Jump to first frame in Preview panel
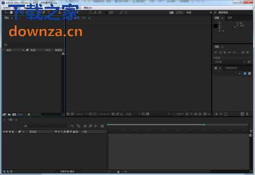This screenshot has width=255, height=175. pos(215,52)
